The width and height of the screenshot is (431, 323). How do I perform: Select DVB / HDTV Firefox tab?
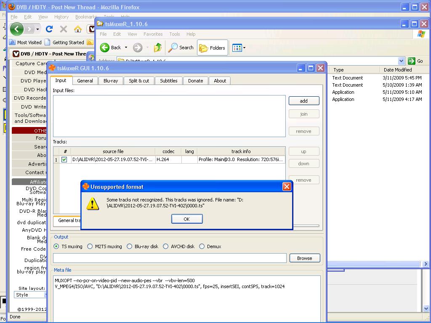tap(50, 54)
